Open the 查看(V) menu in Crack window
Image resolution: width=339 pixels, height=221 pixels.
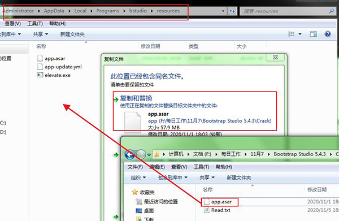[179, 167]
